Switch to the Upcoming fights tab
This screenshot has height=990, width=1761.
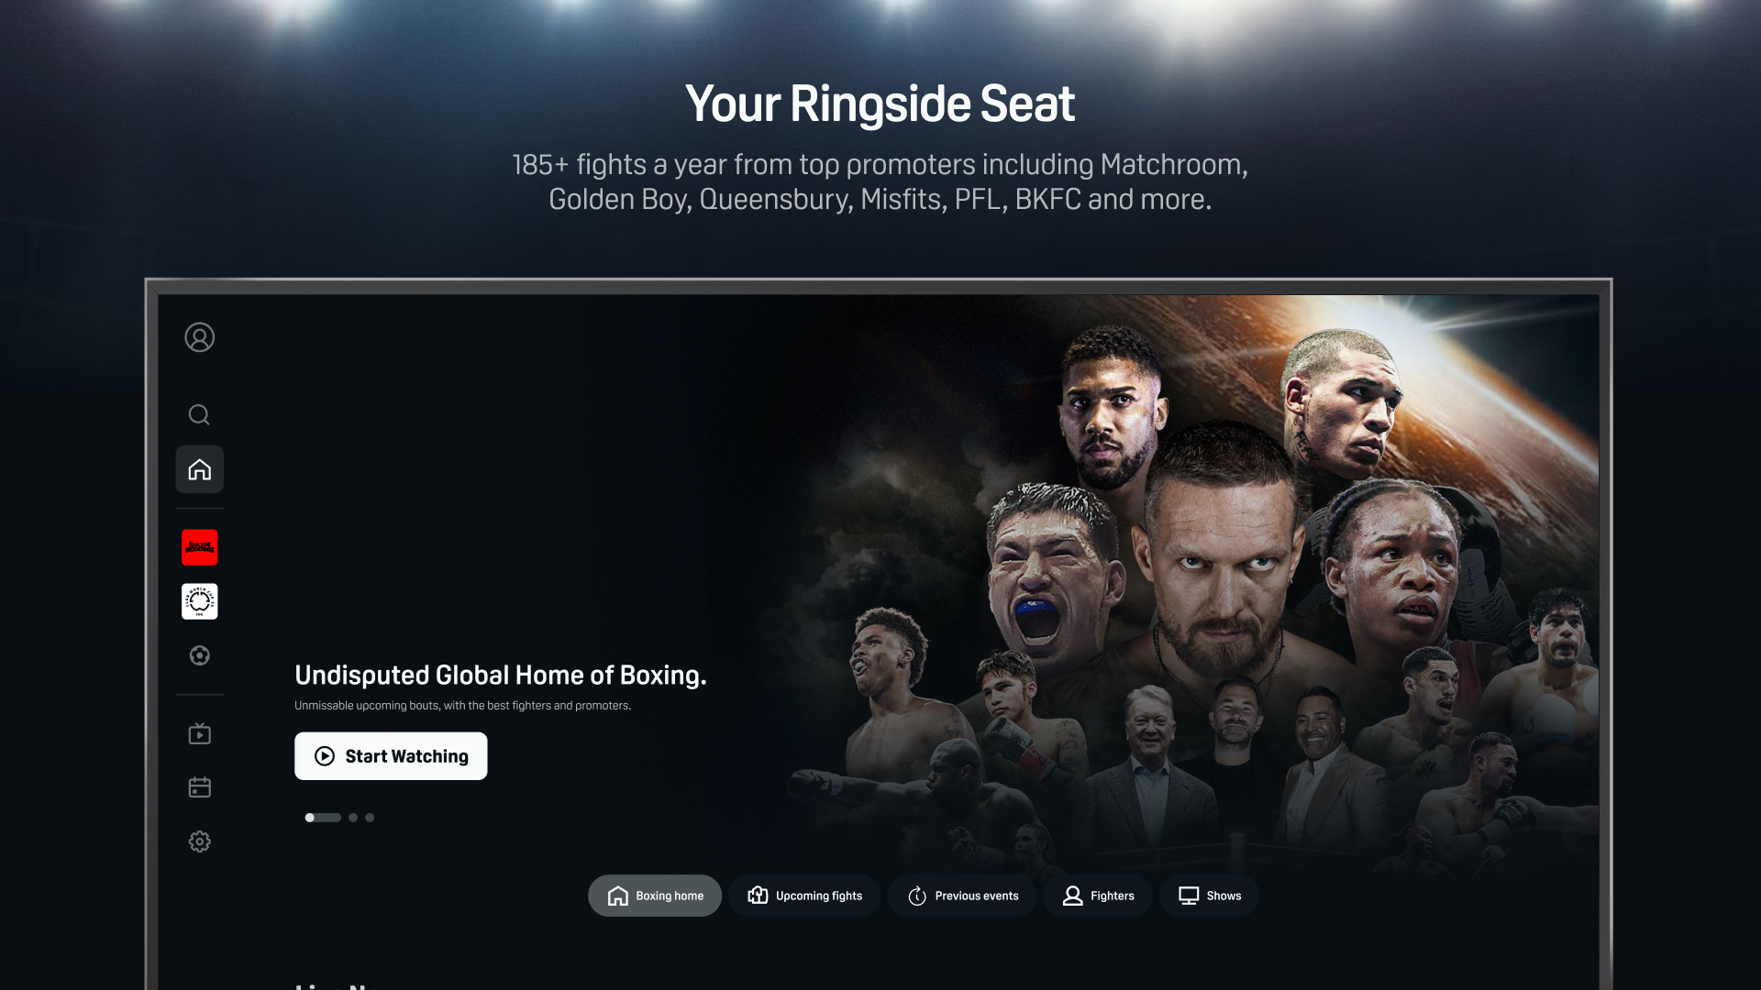tap(804, 896)
